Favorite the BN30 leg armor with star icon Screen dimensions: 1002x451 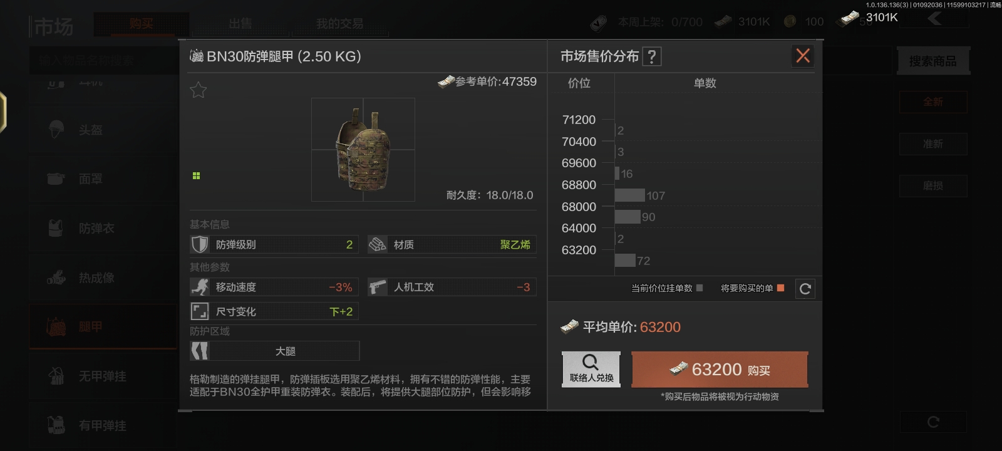coord(198,90)
